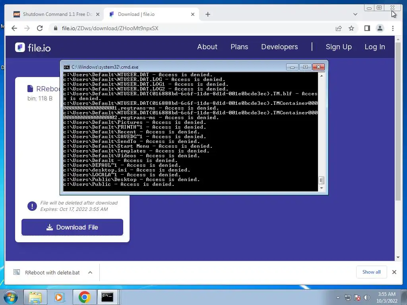This screenshot has width=407, height=305.
Task: Show hidden tray icons arrow
Action: [338, 297]
